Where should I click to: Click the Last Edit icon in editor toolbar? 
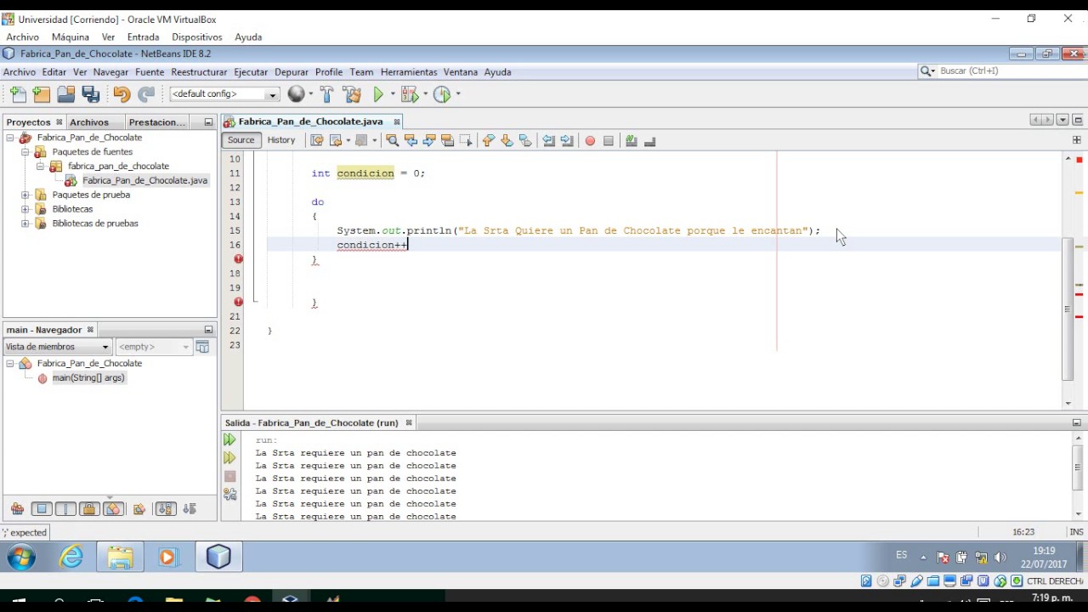point(316,140)
